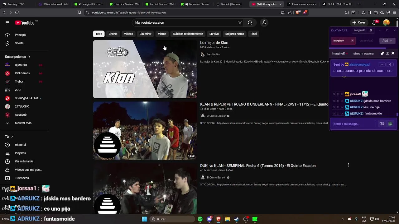This screenshot has height=224, width=399.
Task: Switch to the TikTok - Make Your Day tab
Action: (x=337, y=4)
